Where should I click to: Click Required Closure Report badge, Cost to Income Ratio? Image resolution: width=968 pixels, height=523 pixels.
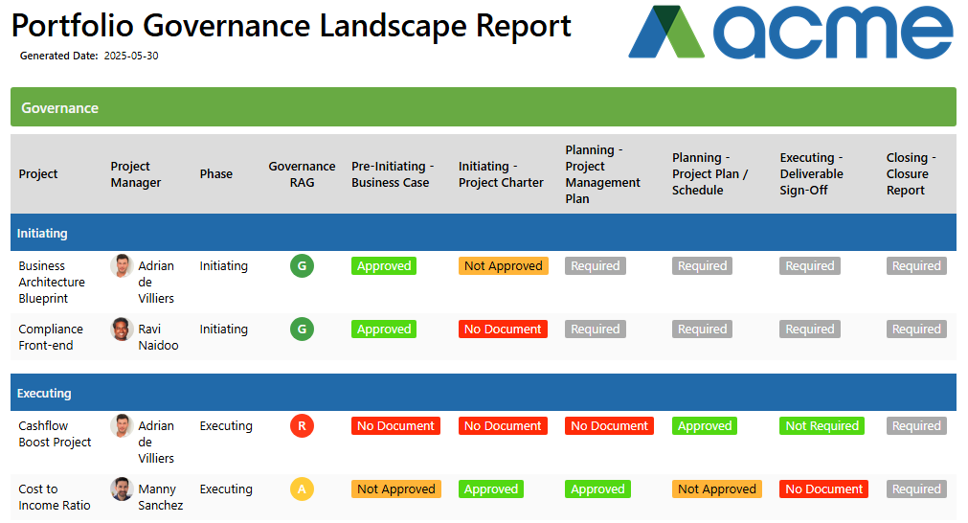(916, 489)
